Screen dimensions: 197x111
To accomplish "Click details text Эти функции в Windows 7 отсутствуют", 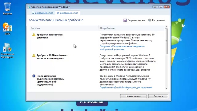I will [125, 80].
